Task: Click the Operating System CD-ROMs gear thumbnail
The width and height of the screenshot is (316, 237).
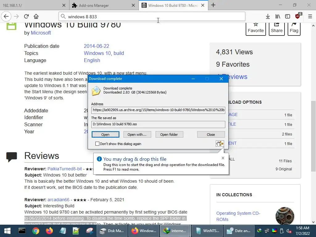Action: 285,216
